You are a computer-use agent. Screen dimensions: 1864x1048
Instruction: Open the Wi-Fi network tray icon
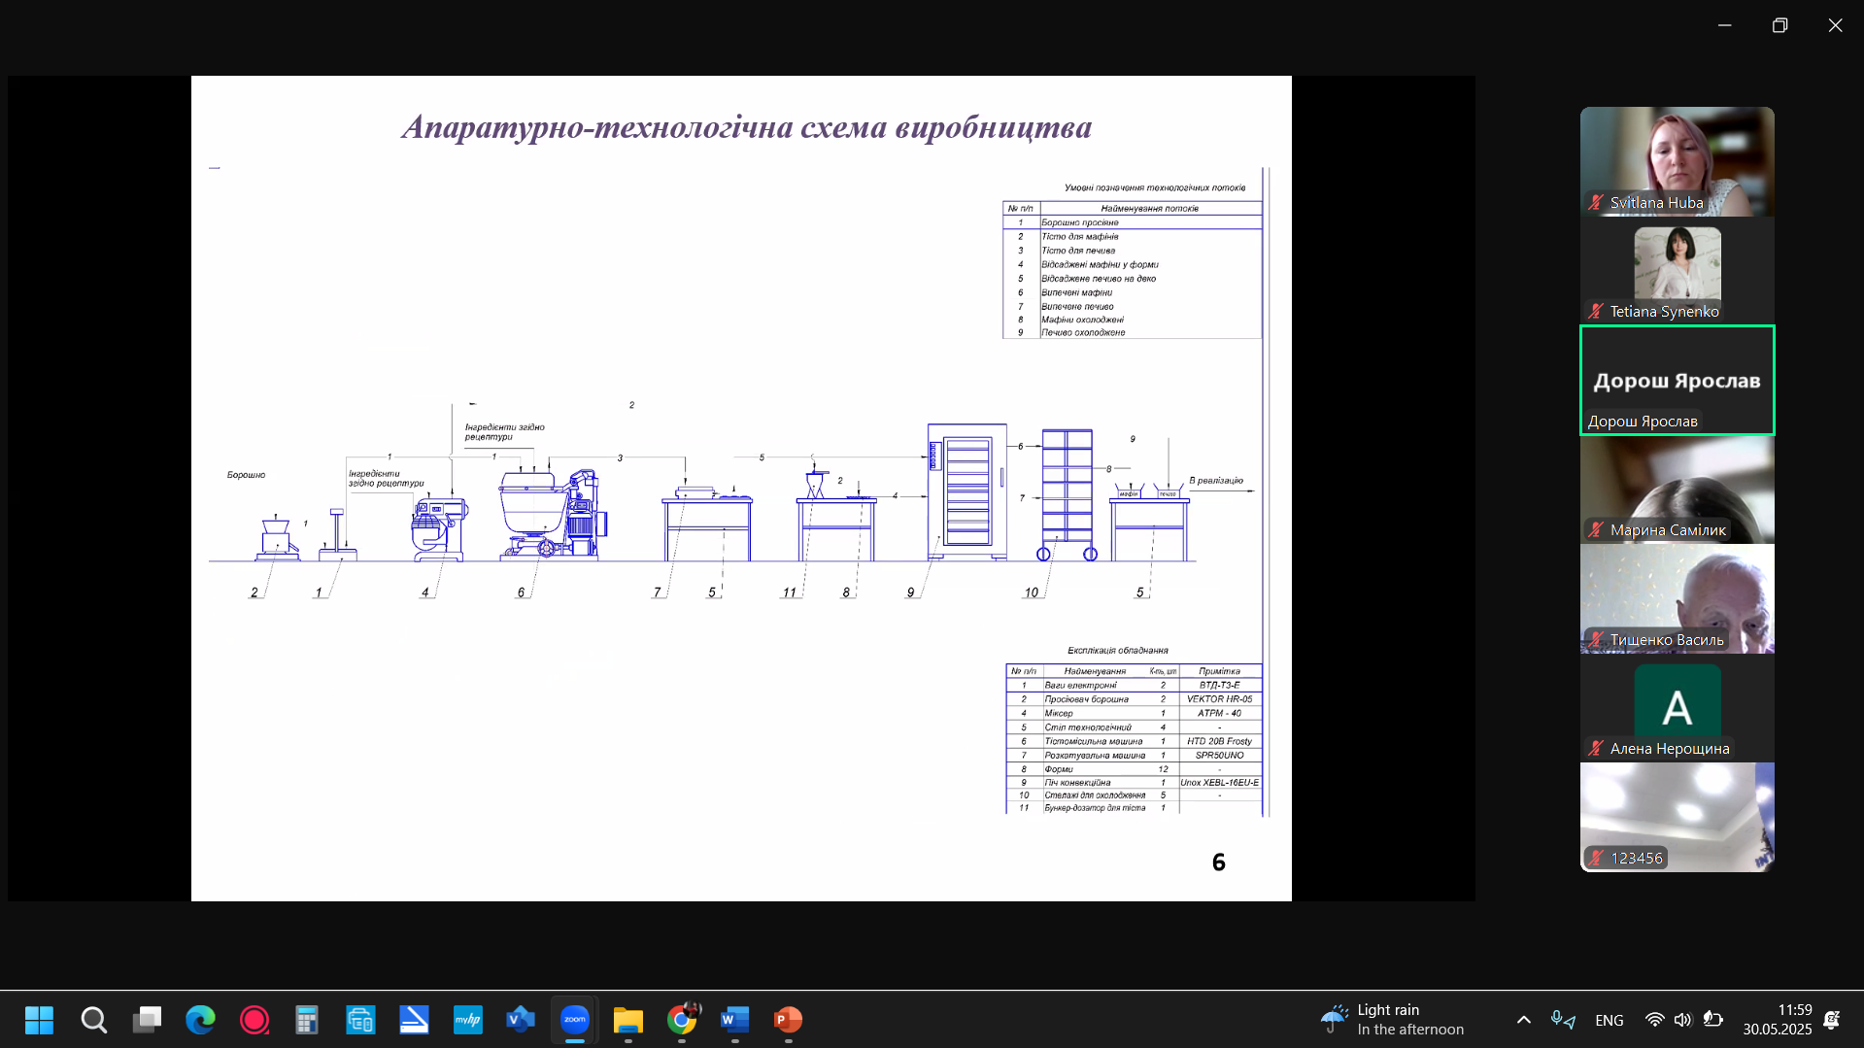1654,1020
